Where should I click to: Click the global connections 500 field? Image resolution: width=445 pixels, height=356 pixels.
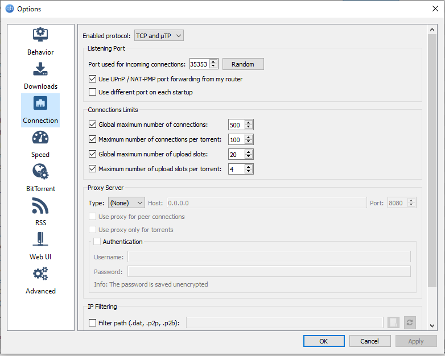tap(236, 125)
